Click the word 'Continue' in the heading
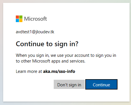131x105 pixels. point(30,44)
